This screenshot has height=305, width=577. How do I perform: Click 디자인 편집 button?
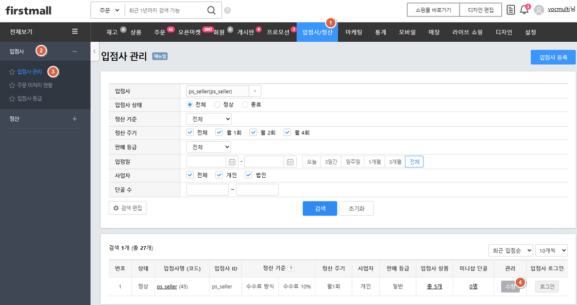pyautogui.click(x=481, y=10)
